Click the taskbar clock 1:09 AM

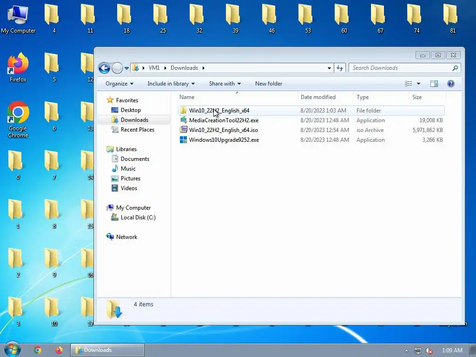click(x=452, y=350)
